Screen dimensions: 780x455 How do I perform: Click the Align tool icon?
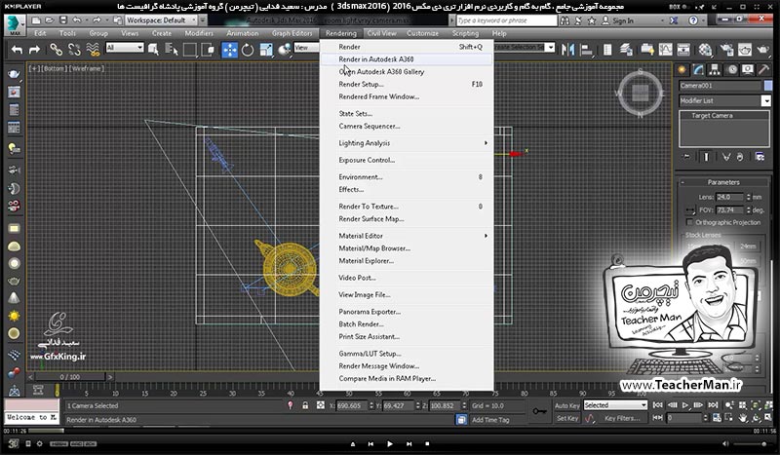tap(587, 50)
